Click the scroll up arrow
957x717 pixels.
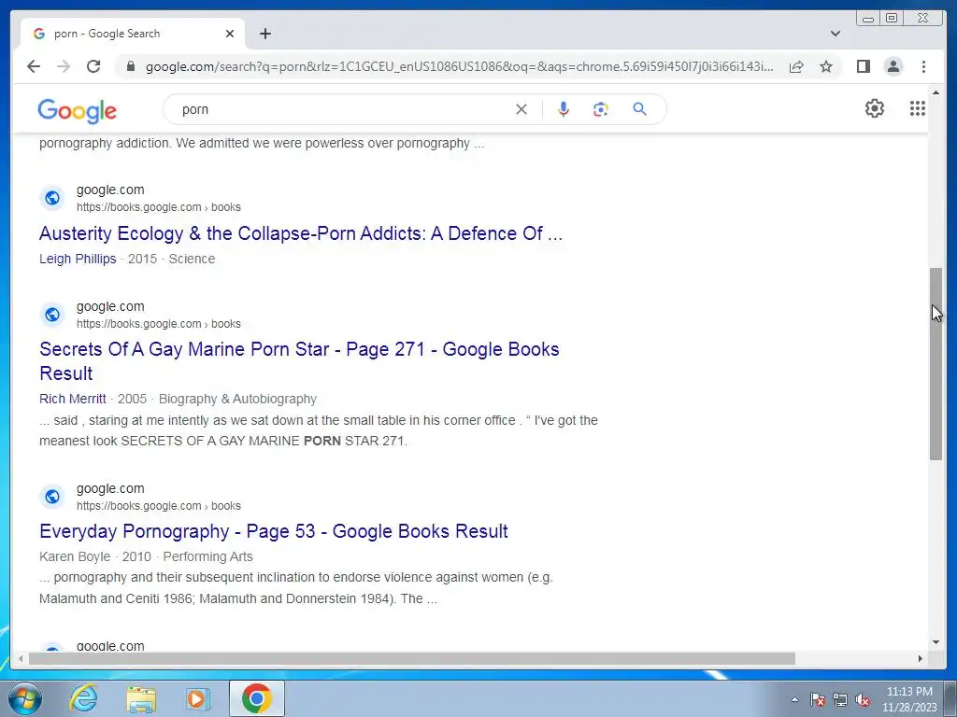tap(936, 92)
